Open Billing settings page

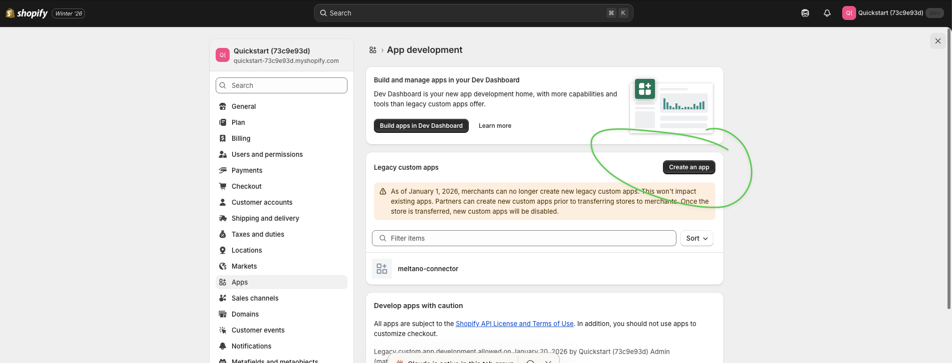point(282,138)
